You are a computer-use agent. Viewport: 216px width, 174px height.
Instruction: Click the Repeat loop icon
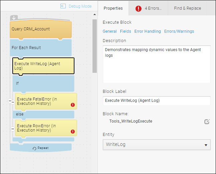34,148
